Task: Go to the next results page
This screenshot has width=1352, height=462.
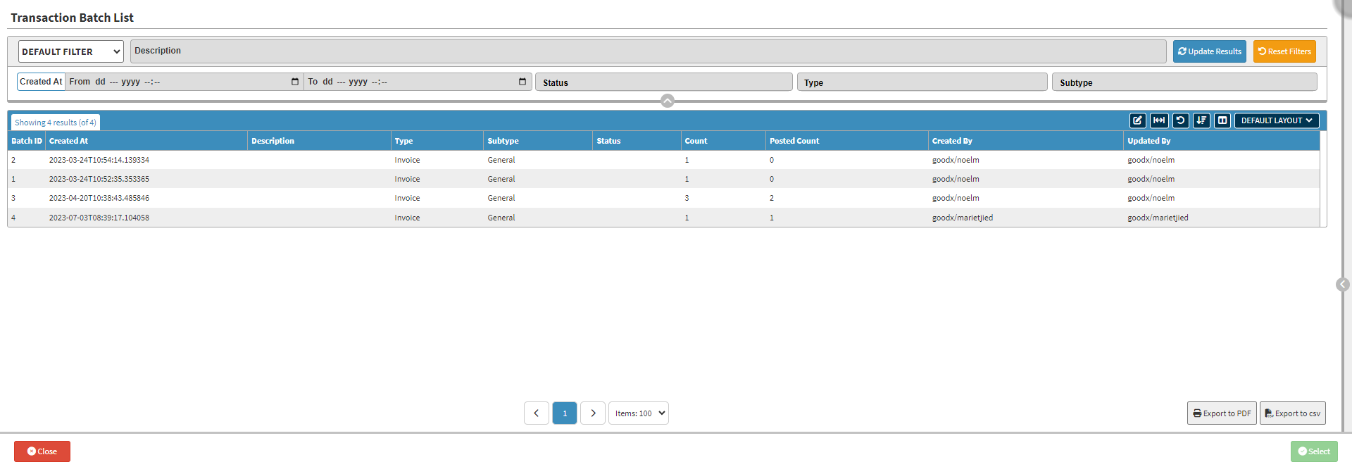Action: click(x=593, y=413)
